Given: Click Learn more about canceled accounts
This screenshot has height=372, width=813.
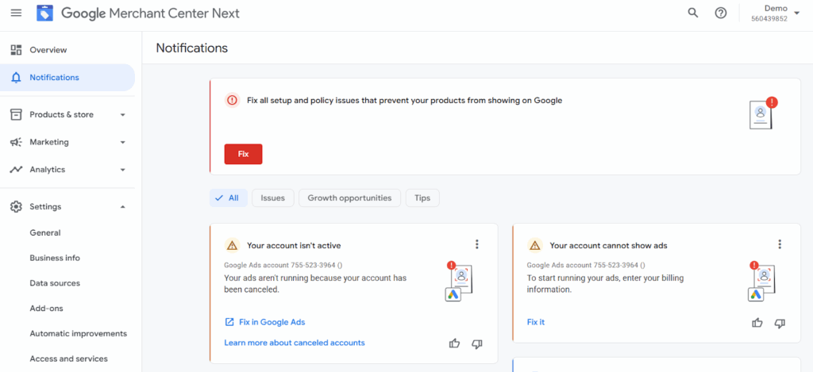Looking at the screenshot, I should [x=295, y=343].
